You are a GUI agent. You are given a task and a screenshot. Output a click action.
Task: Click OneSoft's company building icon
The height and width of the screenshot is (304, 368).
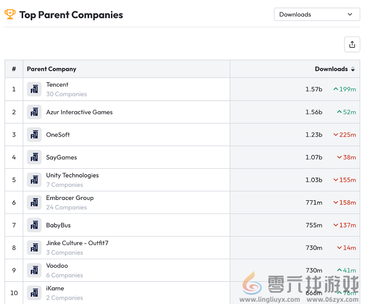point(35,135)
